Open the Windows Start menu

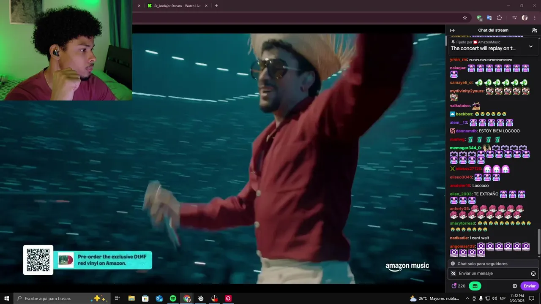point(6,299)
